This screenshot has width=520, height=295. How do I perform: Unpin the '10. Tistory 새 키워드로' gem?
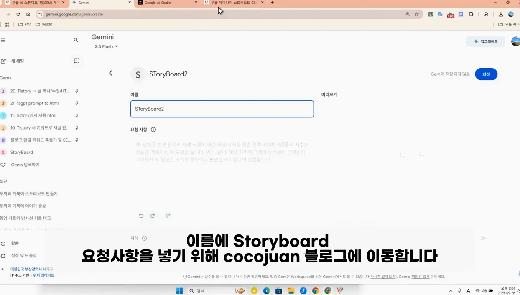(x=76, y=128)
